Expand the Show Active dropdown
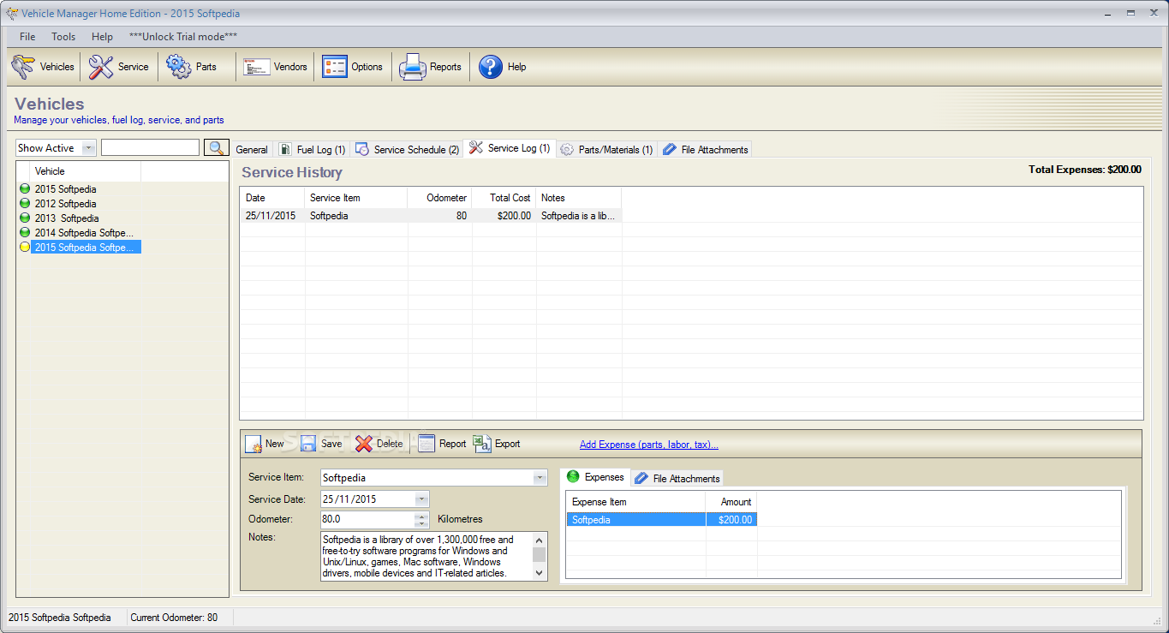Viewport: 1169px width, 633px height. point(89,148)
